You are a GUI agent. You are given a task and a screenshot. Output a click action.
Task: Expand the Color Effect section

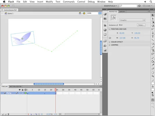[109, 42]
